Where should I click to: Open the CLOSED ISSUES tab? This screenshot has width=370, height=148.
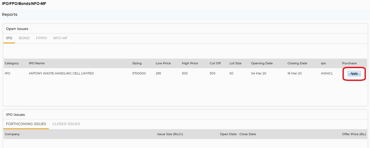(x=66, y=124)
